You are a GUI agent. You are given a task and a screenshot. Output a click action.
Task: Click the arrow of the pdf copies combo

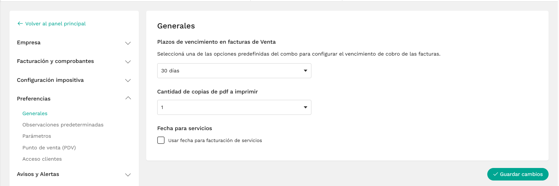(x=305, y=107)
